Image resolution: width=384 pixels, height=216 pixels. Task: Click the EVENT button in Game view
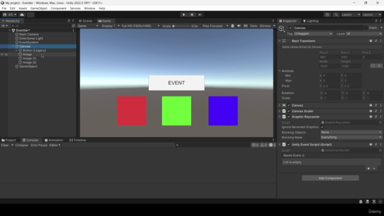pyautogui.click(x=176, y=83)
